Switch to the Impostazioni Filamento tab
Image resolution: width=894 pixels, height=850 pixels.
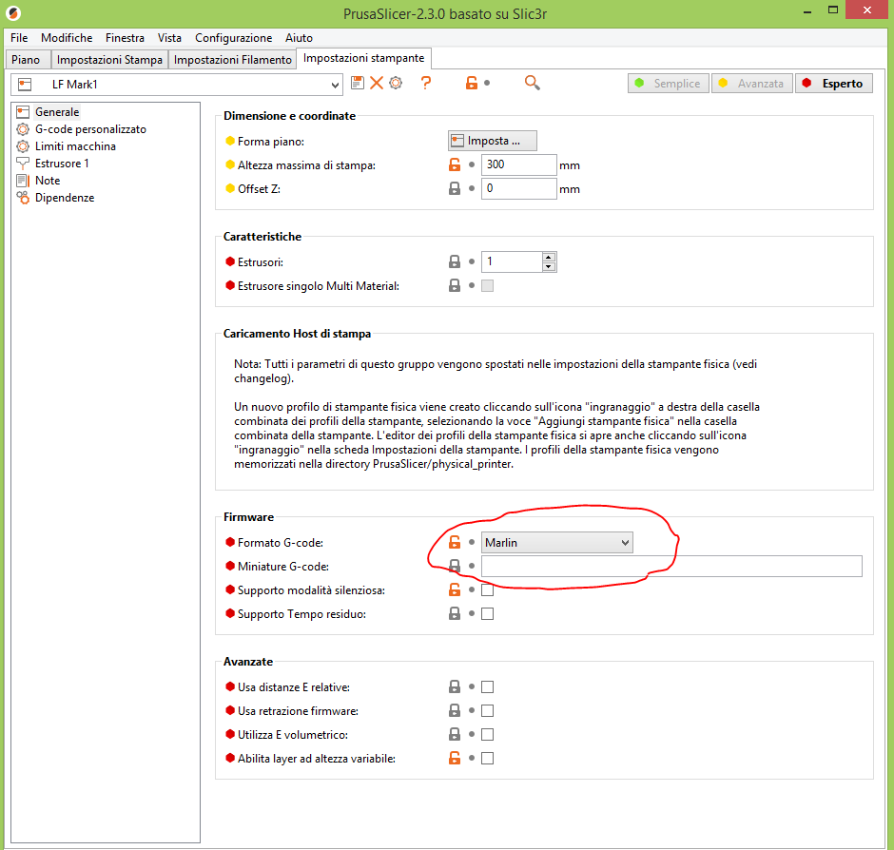[233, 60]
